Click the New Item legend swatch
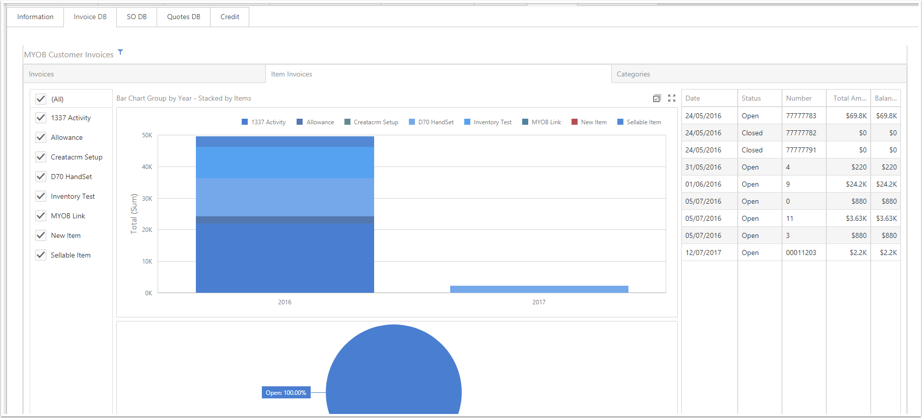922x418 pixels. pos(575,122)
